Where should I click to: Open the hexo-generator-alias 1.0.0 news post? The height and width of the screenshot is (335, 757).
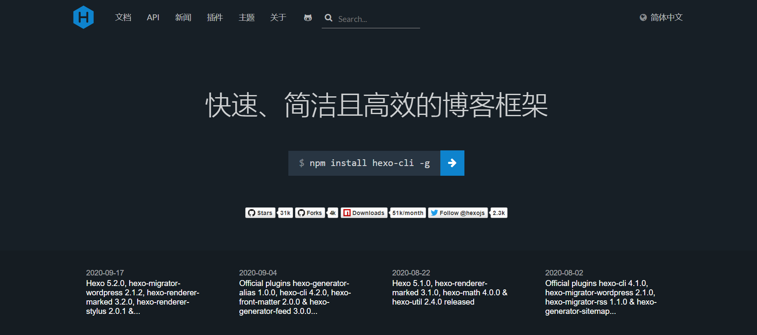(295, 297)
